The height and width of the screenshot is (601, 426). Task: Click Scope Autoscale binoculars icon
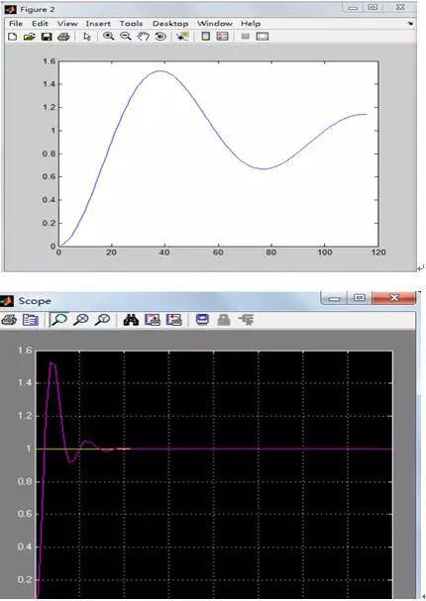tap(131, 319)
